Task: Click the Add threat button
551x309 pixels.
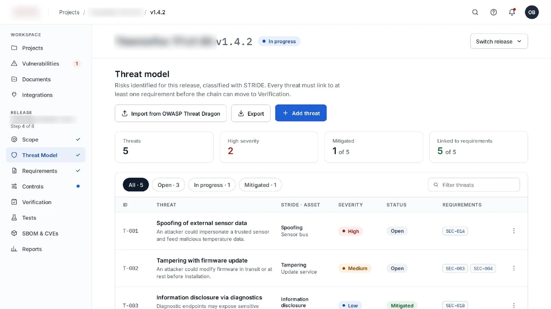Action: 301,113
